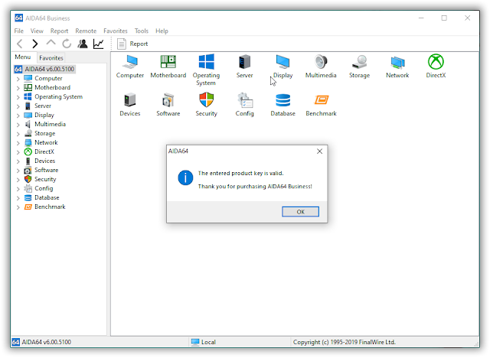Expand the Storage tree node
The height and width of the screenshot is (358, 490).
(18, 134)
